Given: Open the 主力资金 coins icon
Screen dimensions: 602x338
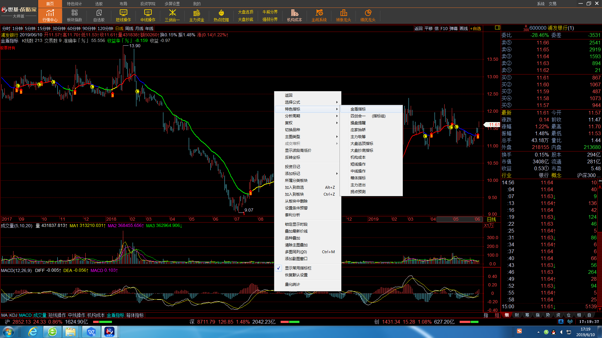Looking at the screenshot, I should point(197,15).
